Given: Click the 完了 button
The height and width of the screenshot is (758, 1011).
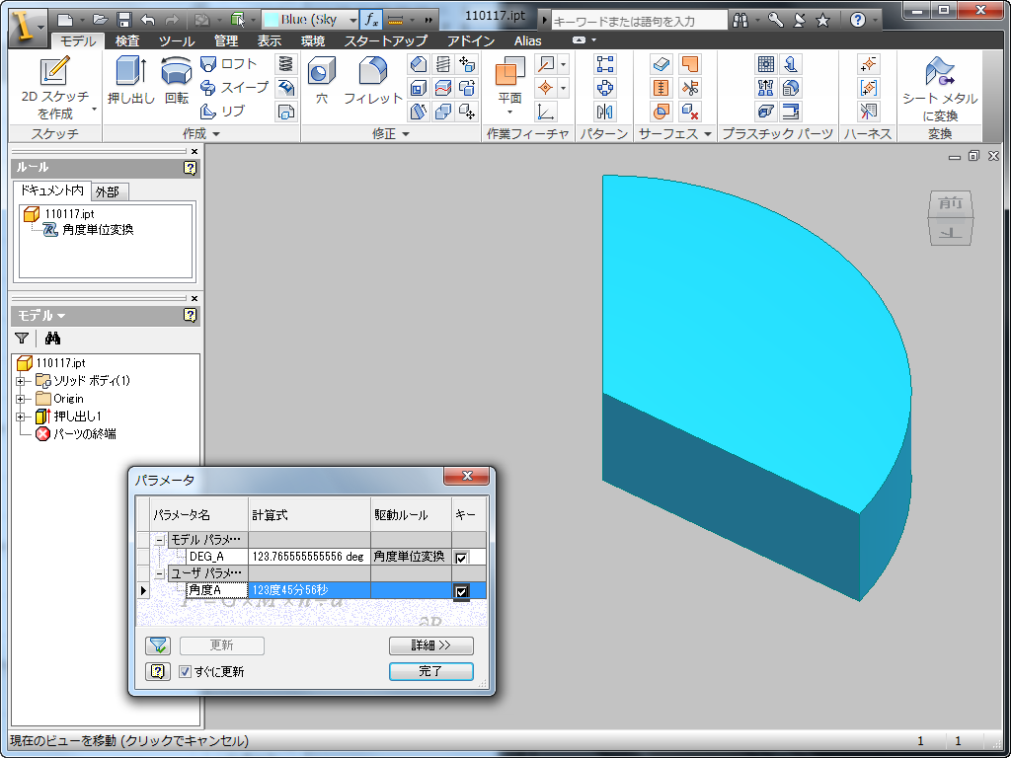Looking at the screenshot, I should (430, 671).
